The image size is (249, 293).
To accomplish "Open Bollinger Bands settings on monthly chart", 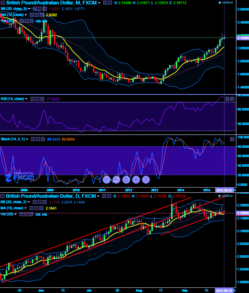I will point(40,9).
